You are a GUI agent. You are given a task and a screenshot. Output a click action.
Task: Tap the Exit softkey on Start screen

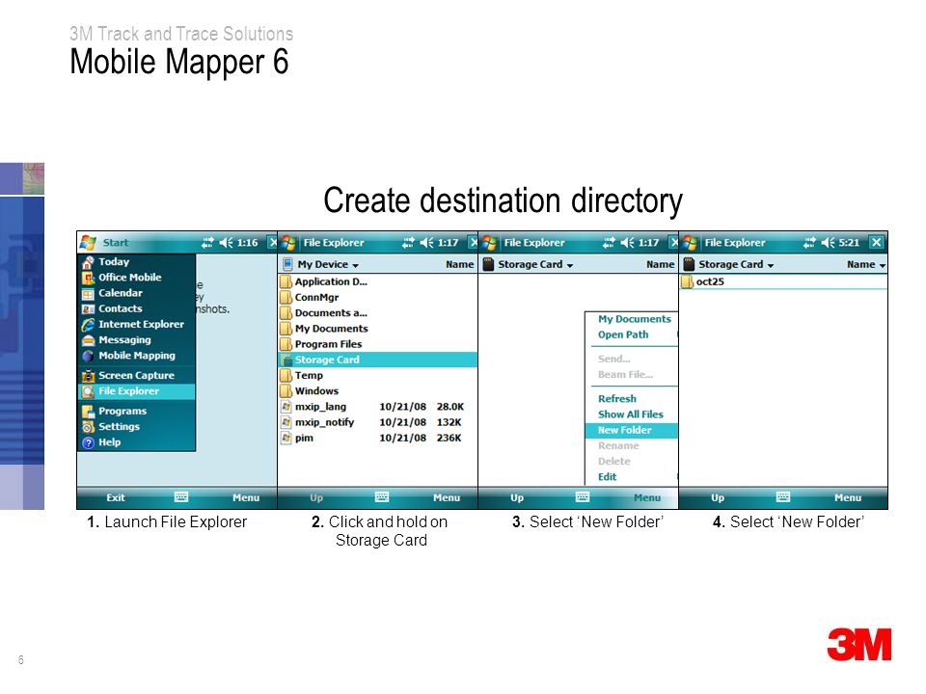coord(115,497)
